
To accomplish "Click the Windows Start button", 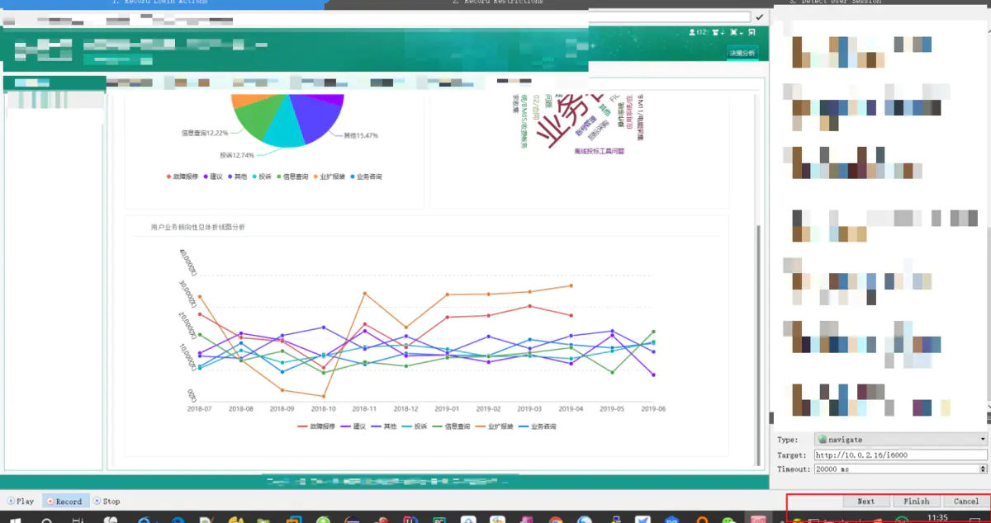I will (14, 520).
